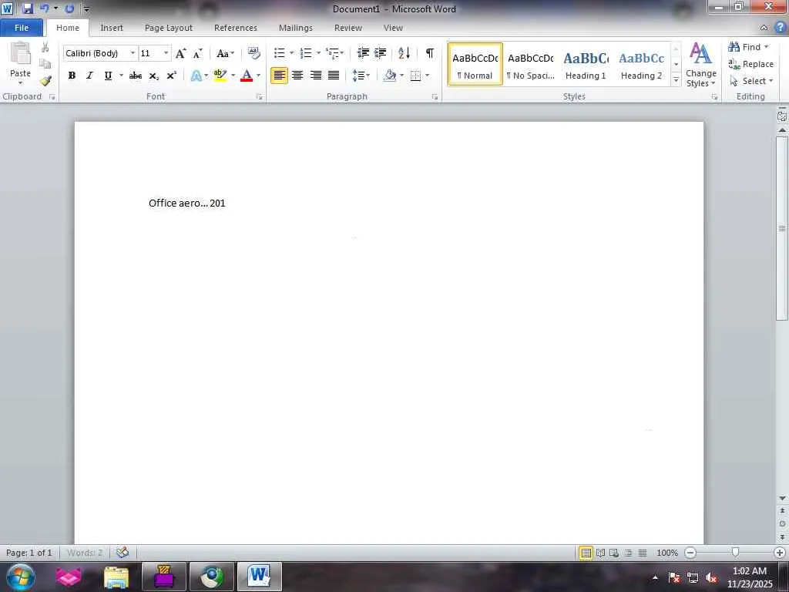Open Change Case Aa dropdown
This screenshot has height=592, width=789.
click(225, 53)
